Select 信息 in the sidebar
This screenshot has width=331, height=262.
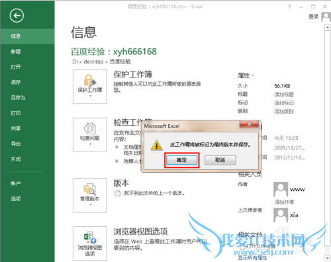click(27, 36)
